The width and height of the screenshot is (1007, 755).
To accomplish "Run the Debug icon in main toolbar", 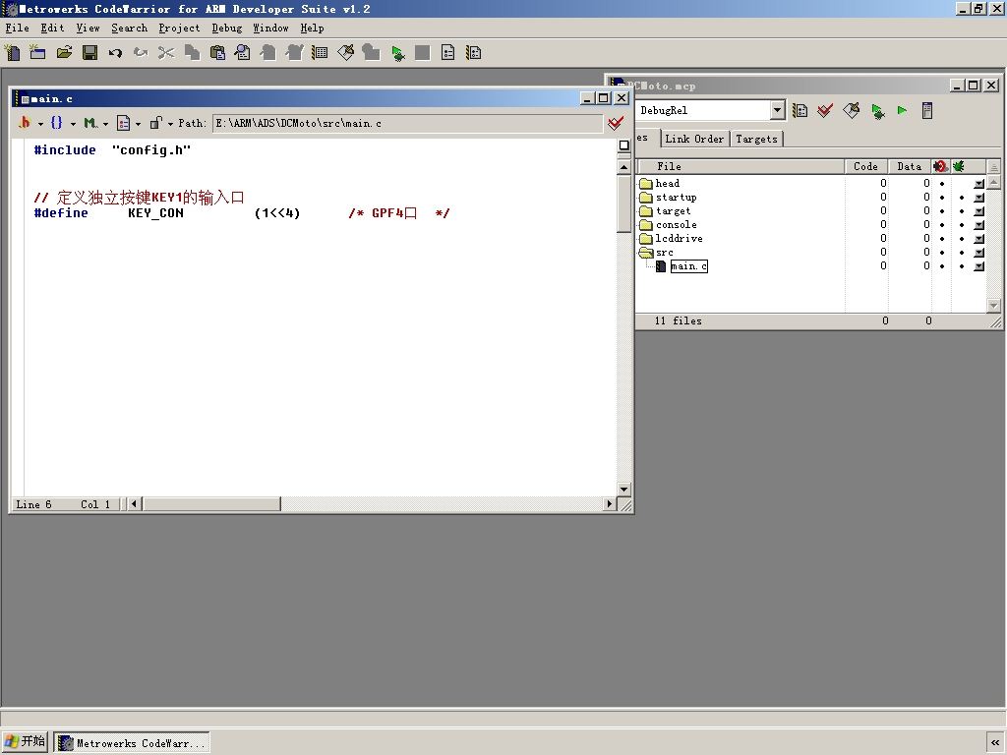I will point(397,53).
